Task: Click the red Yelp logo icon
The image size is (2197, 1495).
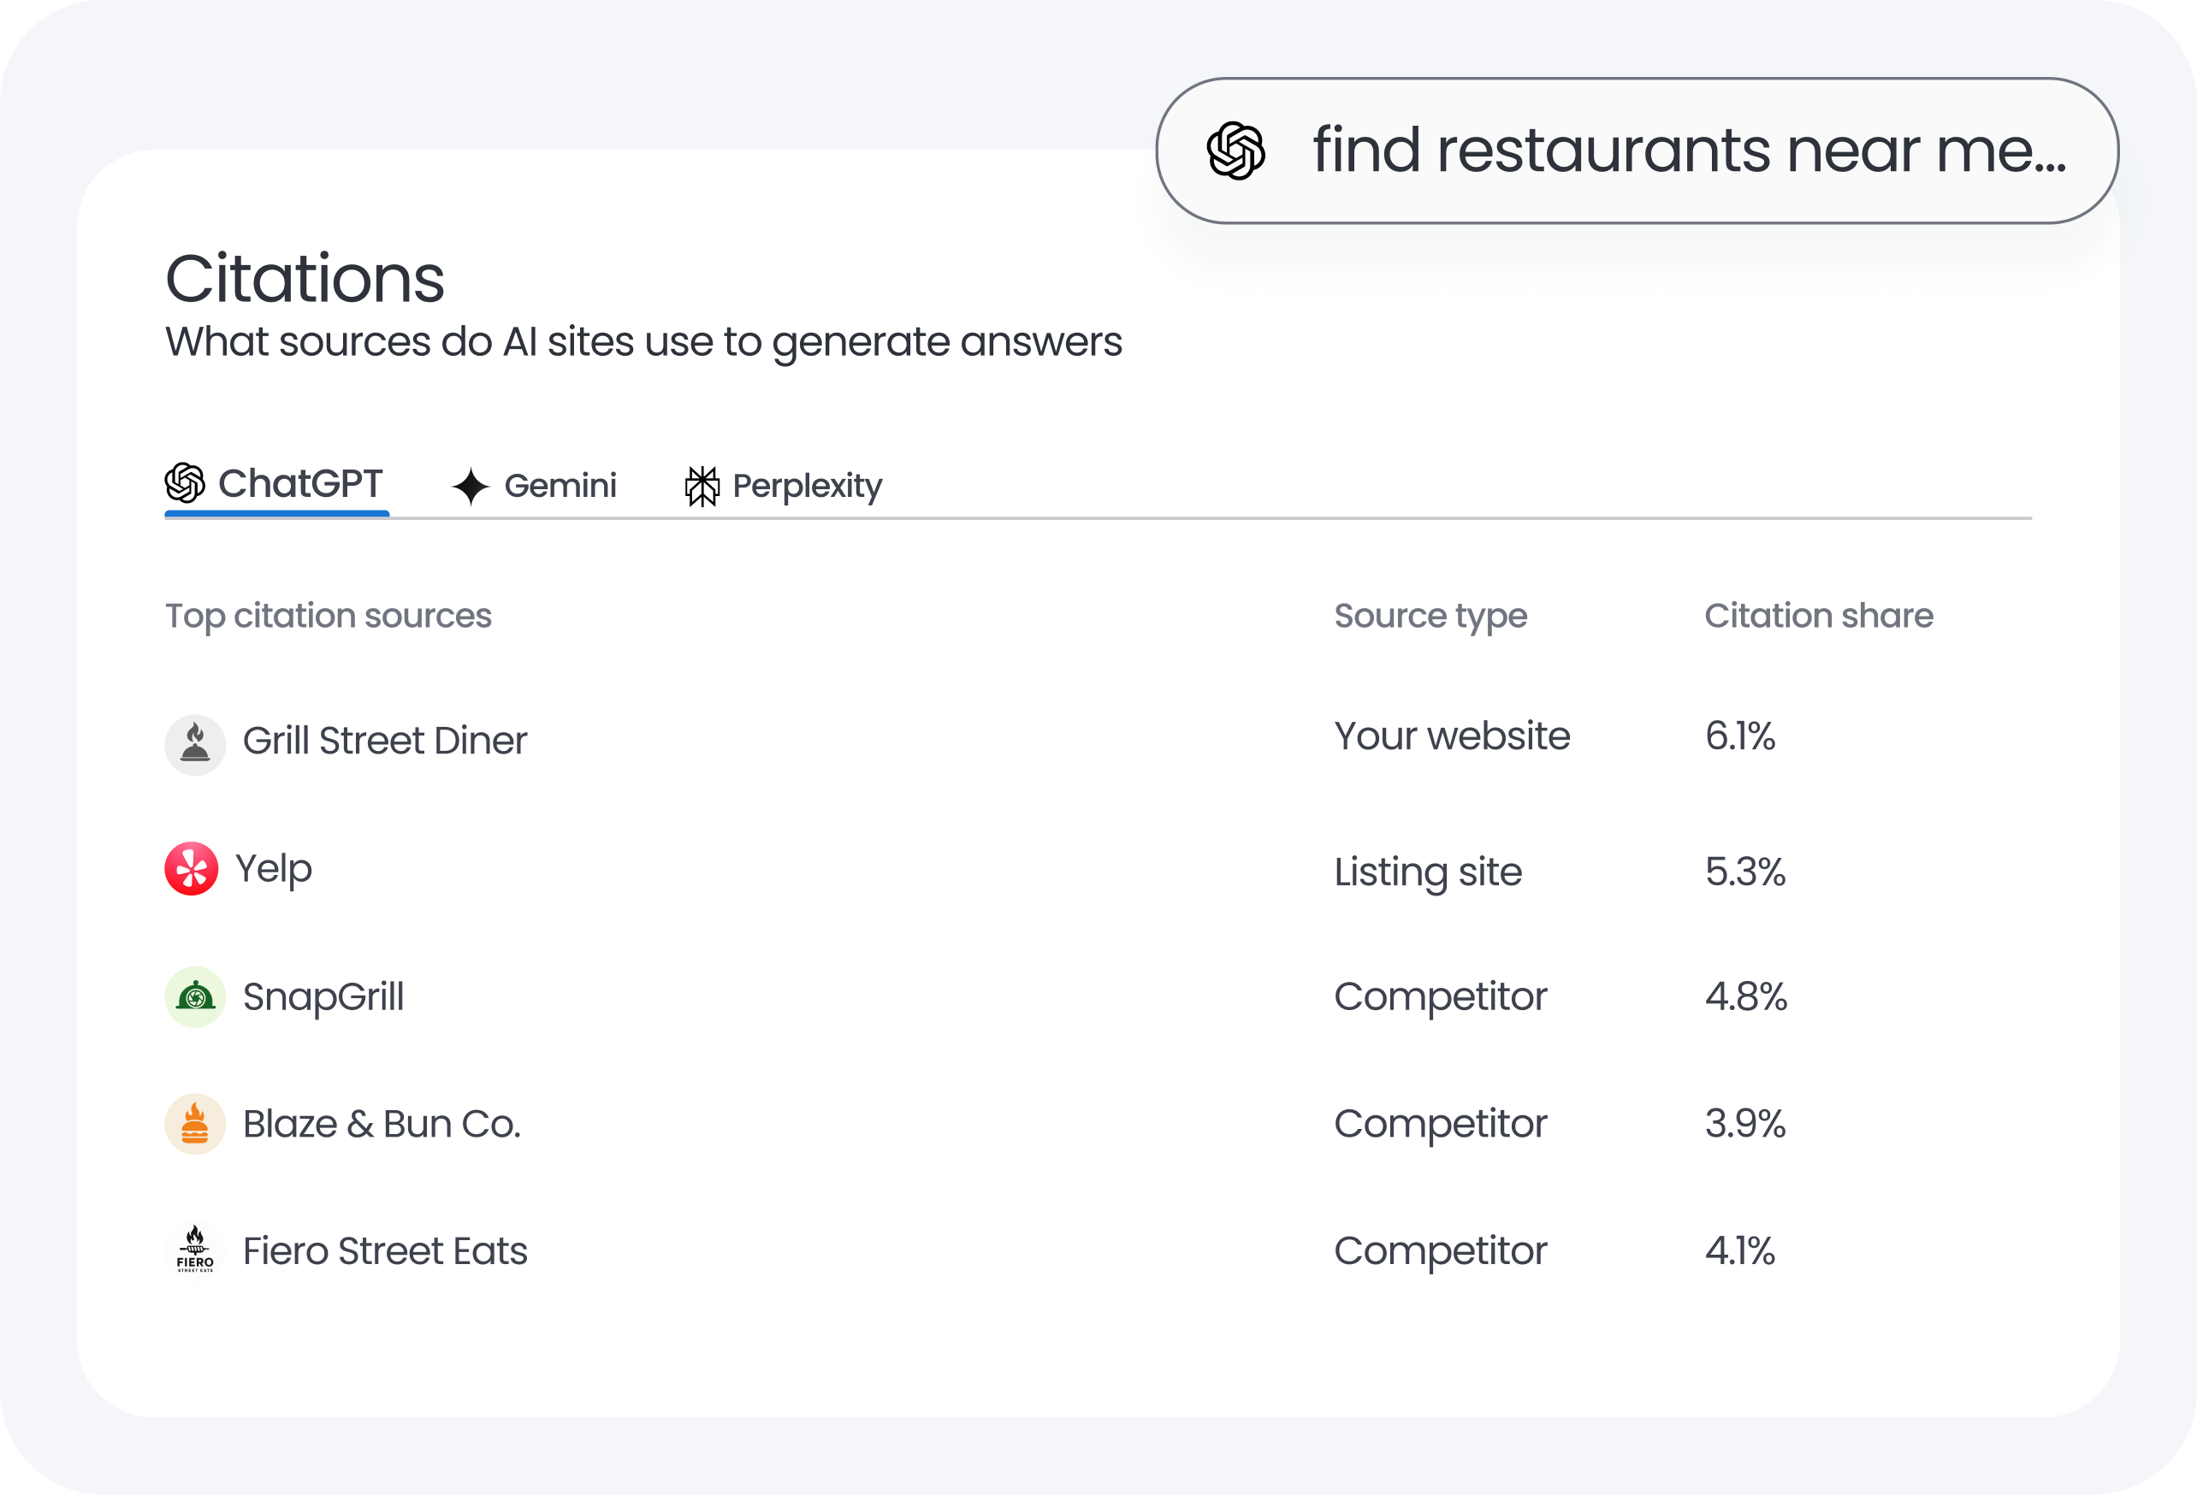Action: (x=192, y=868)
